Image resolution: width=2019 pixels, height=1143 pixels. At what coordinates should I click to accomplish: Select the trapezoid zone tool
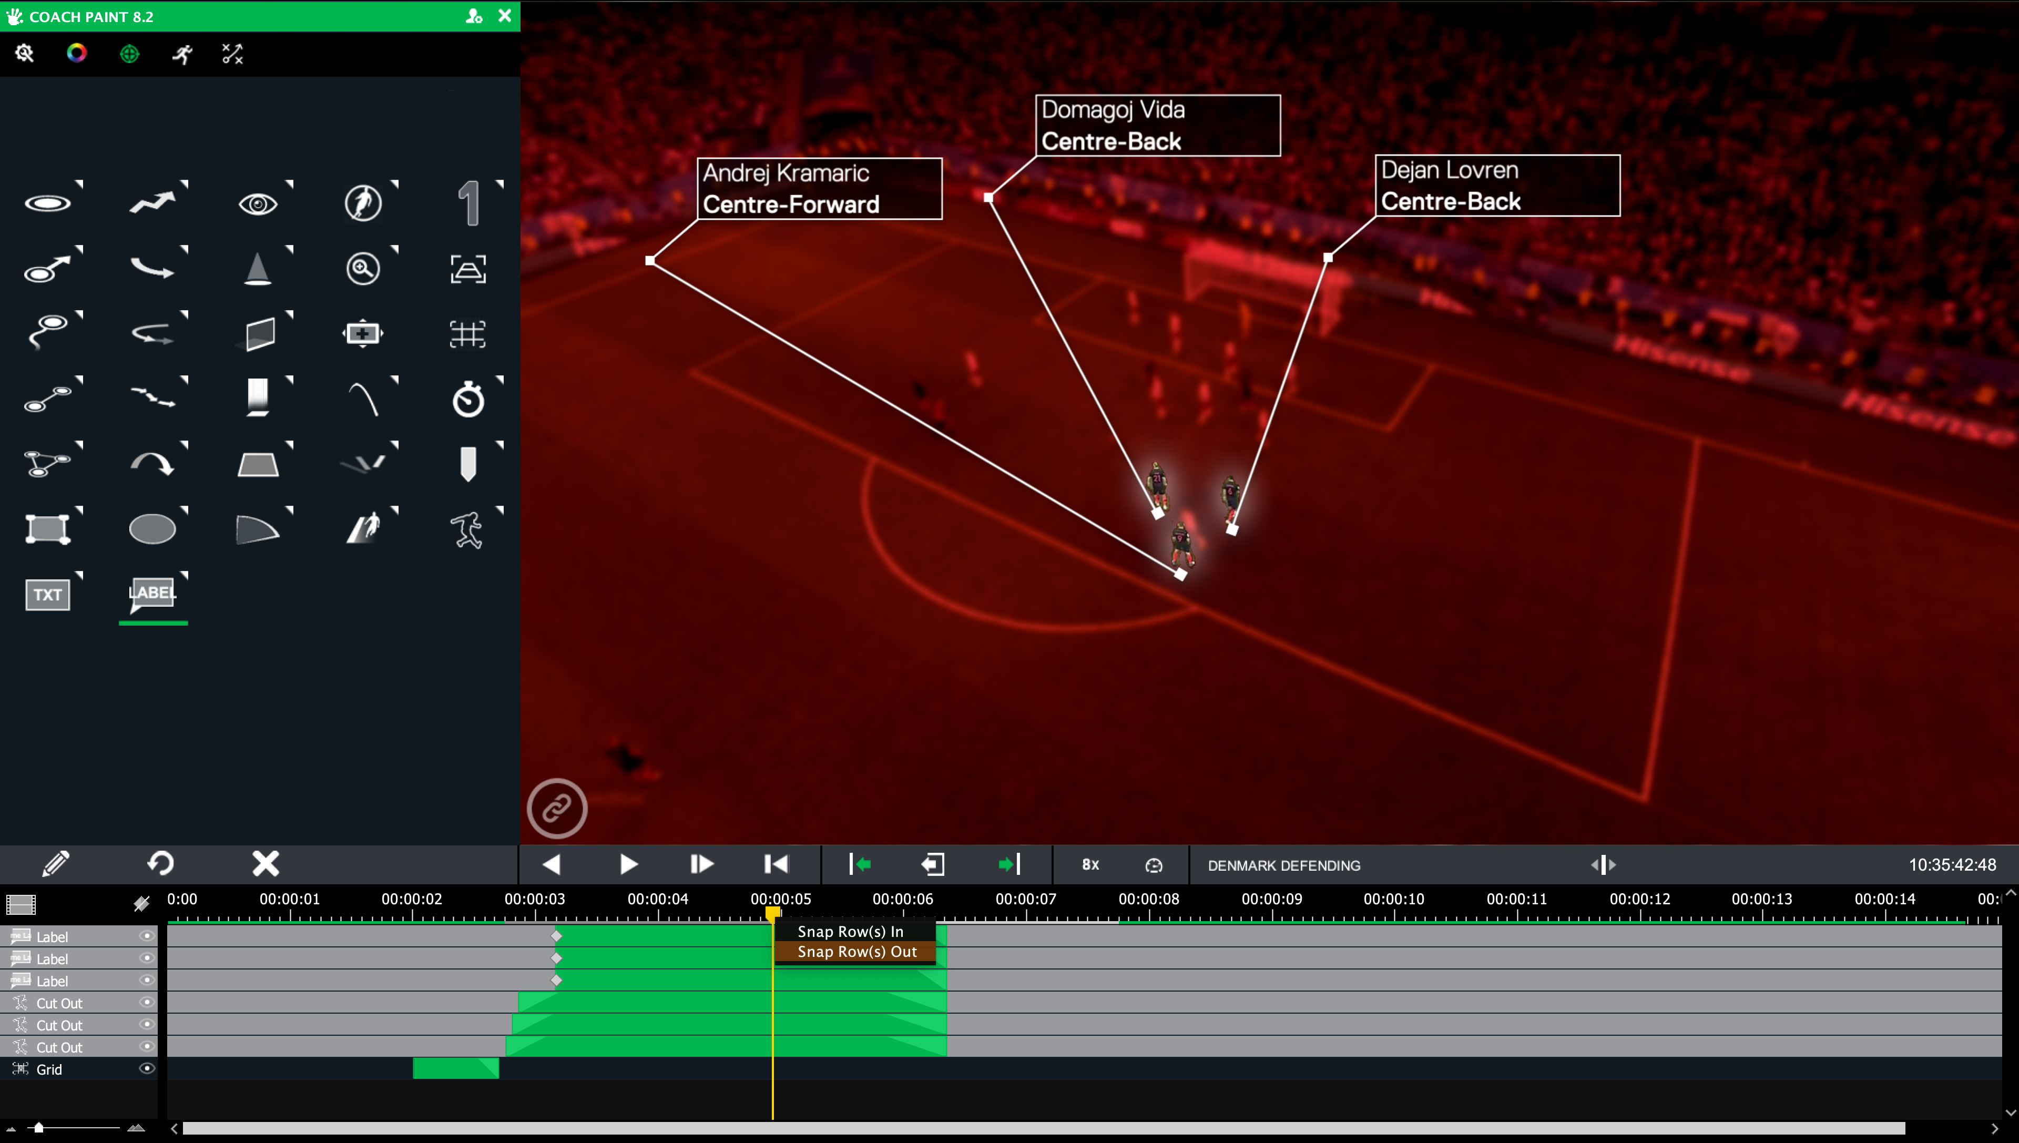[x=258, y=465]
